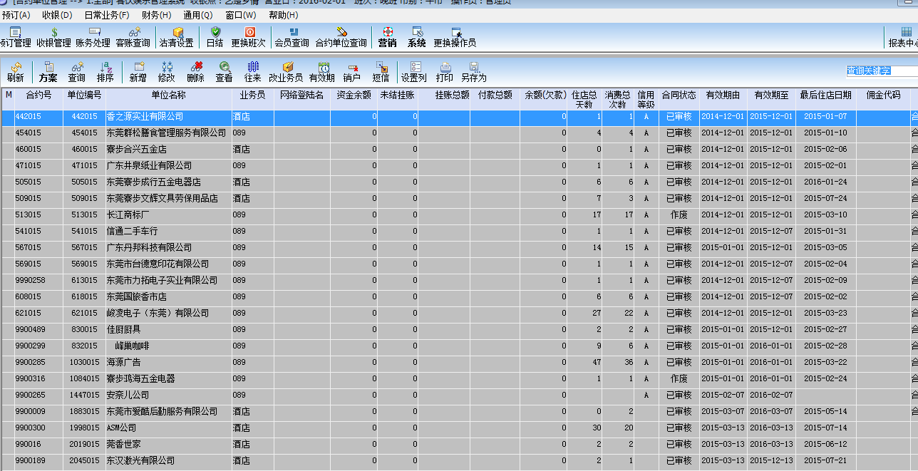Open the 收银(D) menu
918x471 pixels.
coord(57,15)
